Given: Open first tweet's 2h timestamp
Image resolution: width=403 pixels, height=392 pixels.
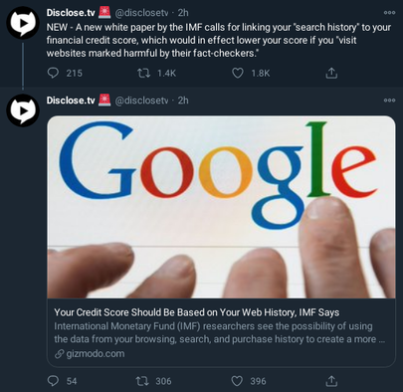Looking at the screenshot, I should pyautogui.click(x=183, y=13).
